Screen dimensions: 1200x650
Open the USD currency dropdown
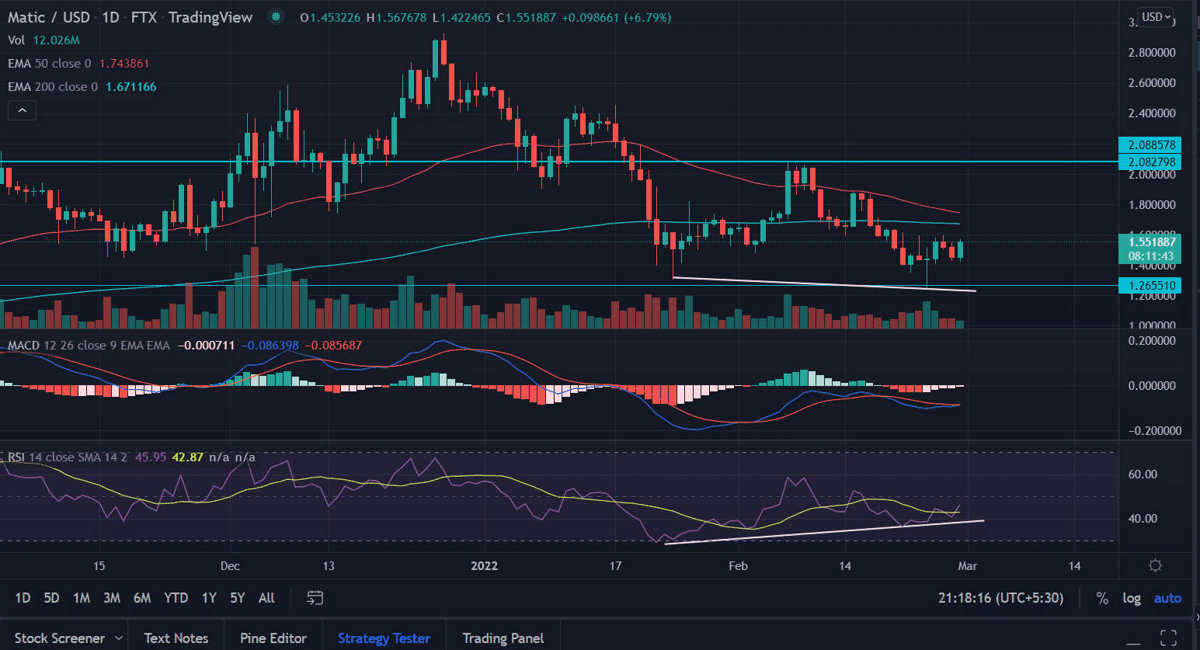pyautogui.click(x=1156, y=17)
